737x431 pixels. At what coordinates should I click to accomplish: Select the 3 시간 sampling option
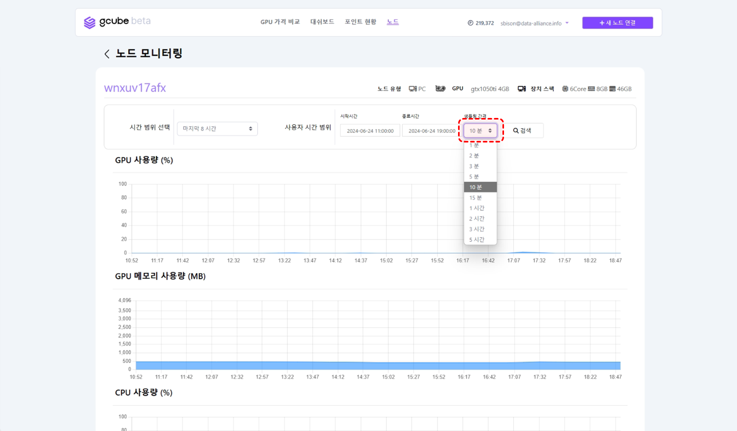click(x=480, y=229)
